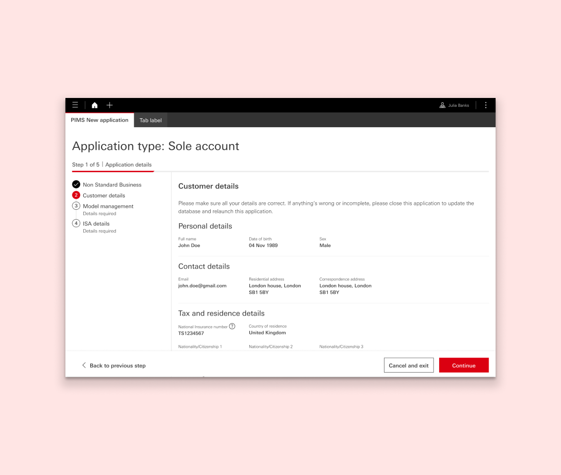
Task: Open the hamburger menu icon
Action: pyautogui.click(x=75, y=105)
